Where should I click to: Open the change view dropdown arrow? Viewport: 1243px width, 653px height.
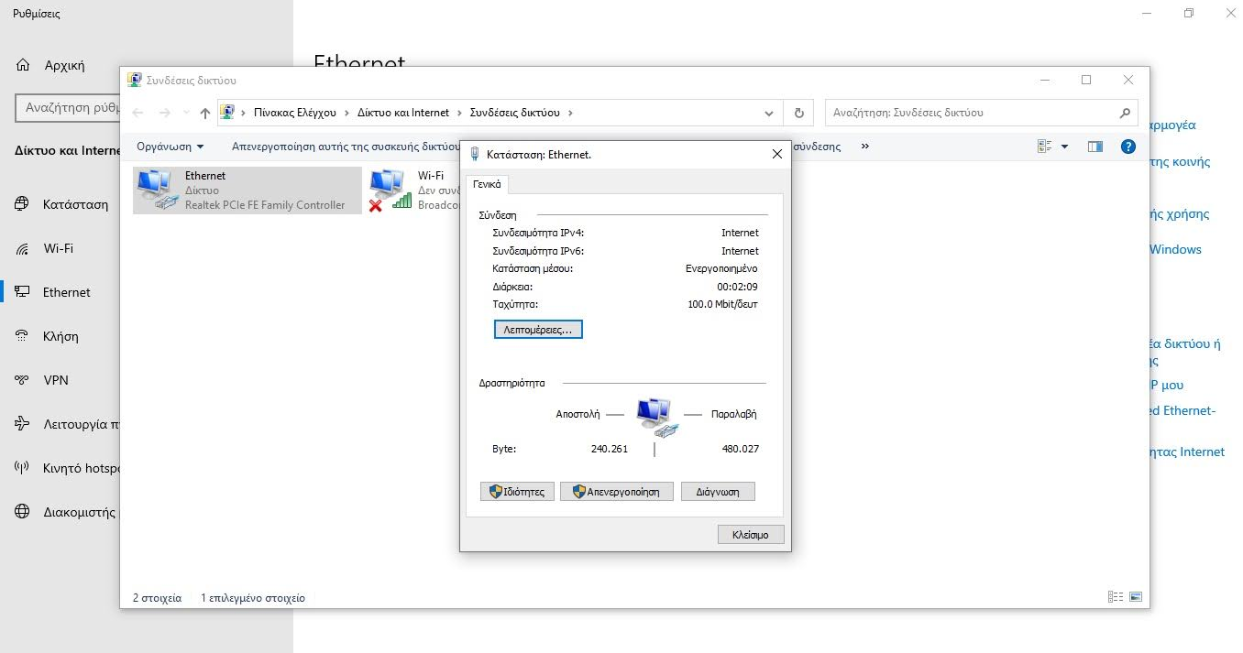(1064, 147)
